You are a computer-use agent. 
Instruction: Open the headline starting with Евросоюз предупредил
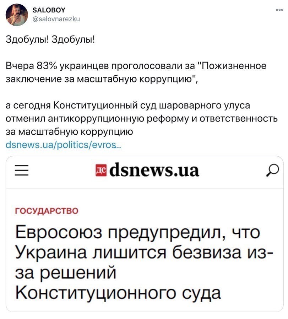(x=144, y=263)
